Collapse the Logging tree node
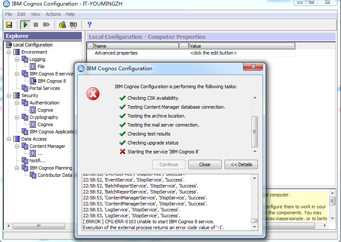This screenshot has width=341, height=242. (17, 59)
